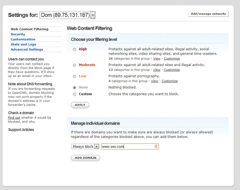Select the None filtering radio button
240x190 pixels.
[75, 88]
